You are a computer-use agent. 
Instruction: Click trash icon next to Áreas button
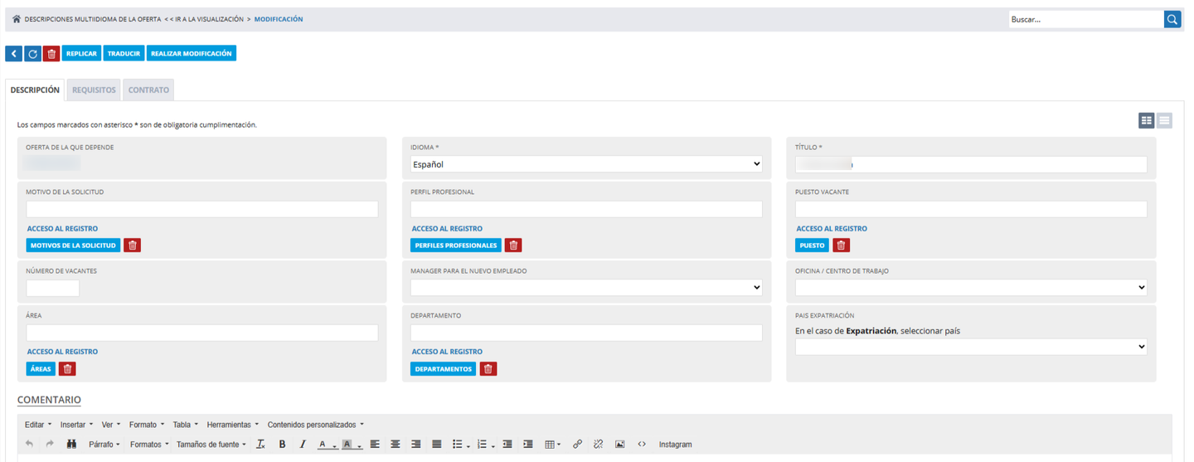click(x=67, y=369)
